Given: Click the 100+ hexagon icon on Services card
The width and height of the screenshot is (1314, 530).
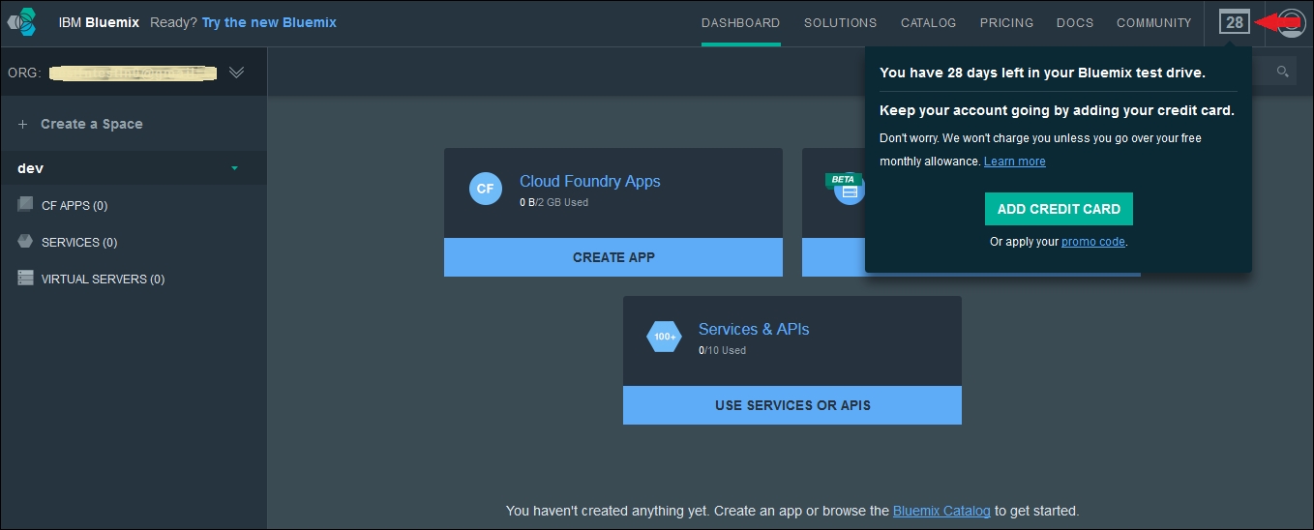Looking at the screenshot, I should pyautogui.click(x=665, y=337).
